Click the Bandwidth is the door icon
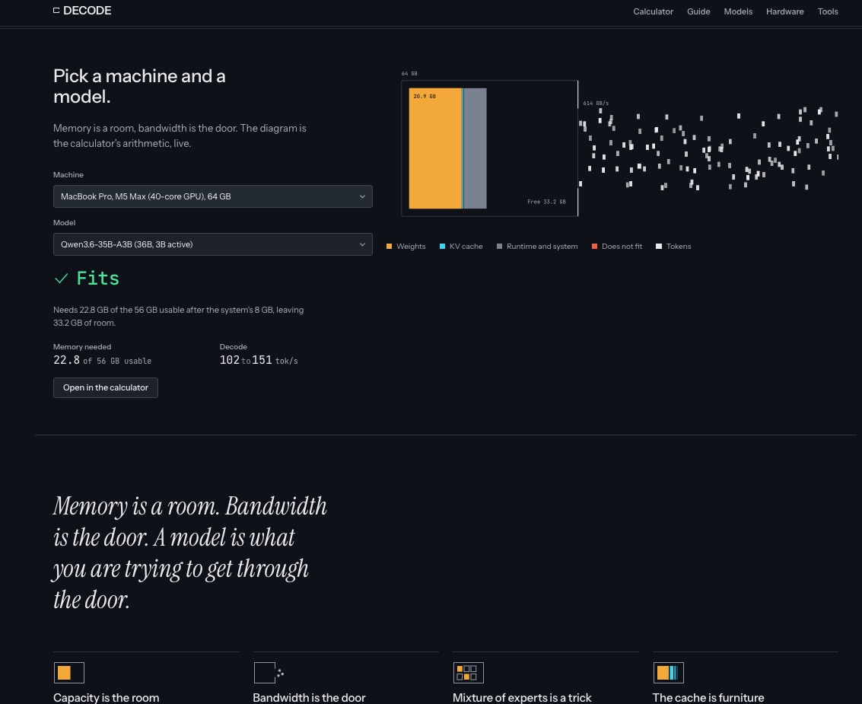This screenshot has width=862, height=704. [269, 673]
